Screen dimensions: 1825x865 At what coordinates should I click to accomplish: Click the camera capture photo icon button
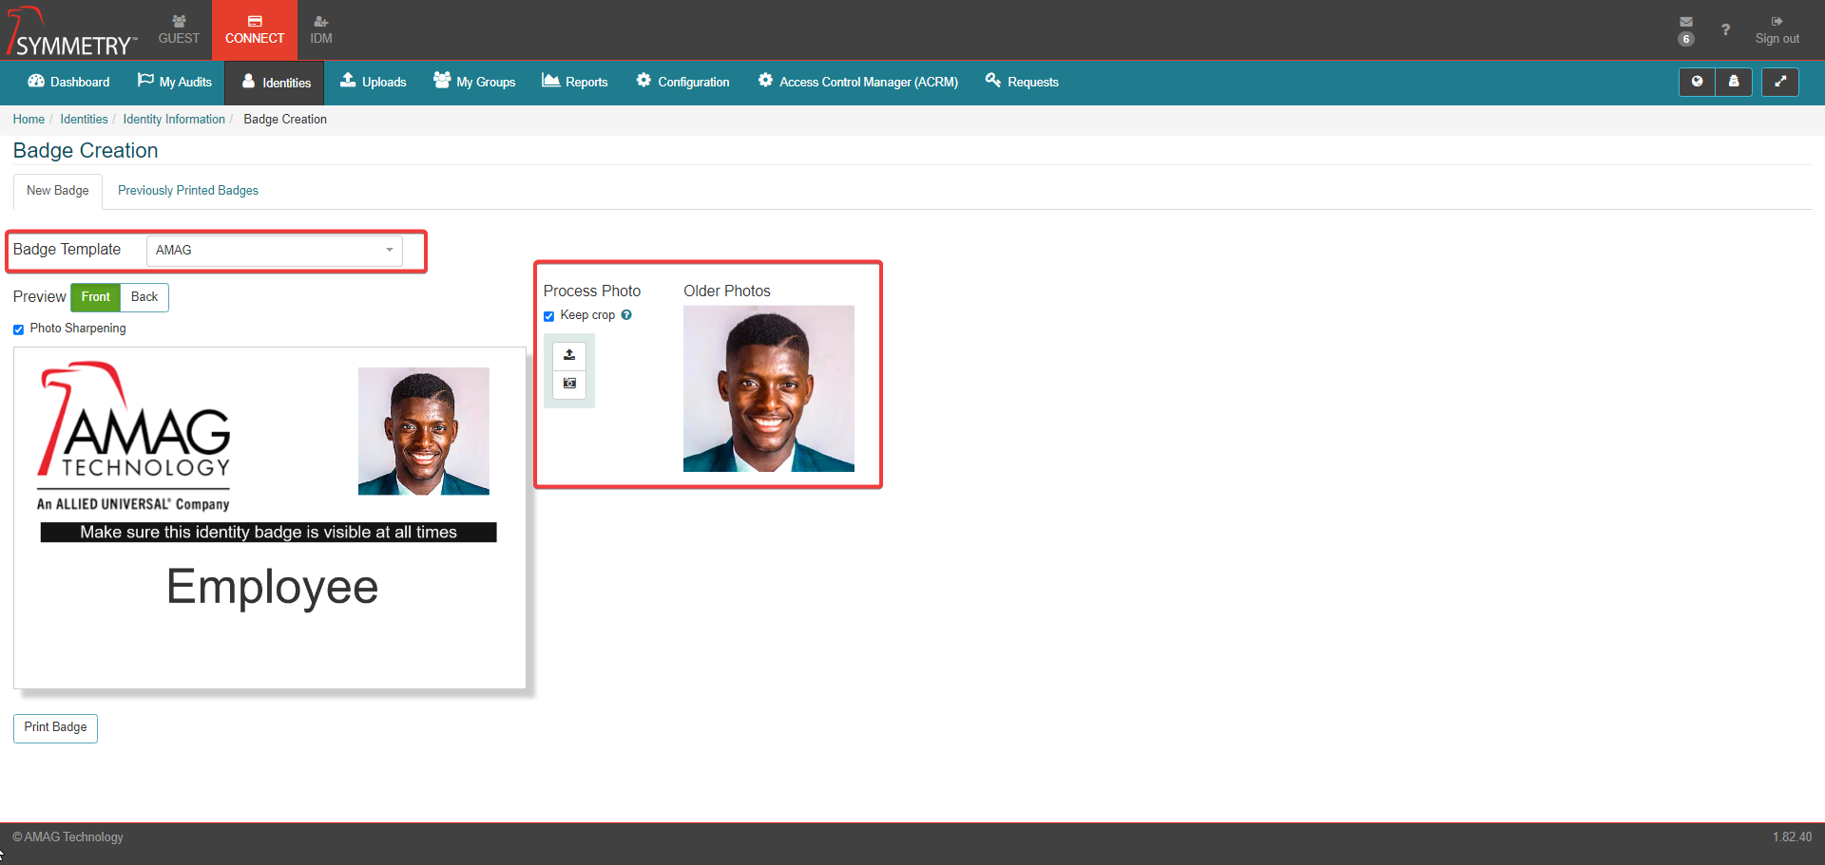tap(569, 384)
